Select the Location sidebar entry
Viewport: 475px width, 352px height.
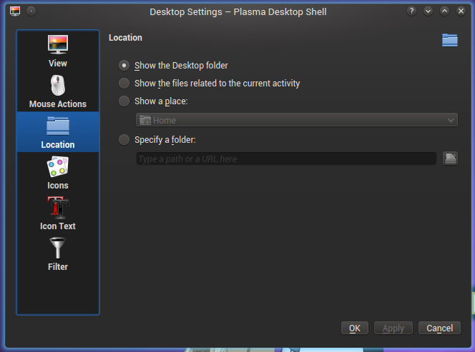58,132
